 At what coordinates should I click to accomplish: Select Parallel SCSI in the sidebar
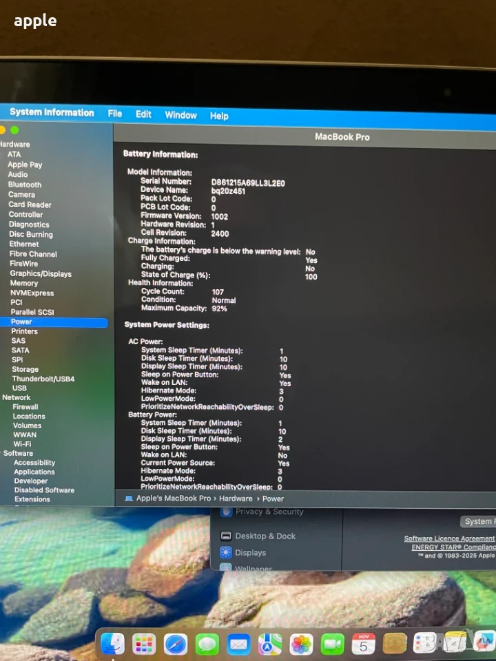point(32,312)
